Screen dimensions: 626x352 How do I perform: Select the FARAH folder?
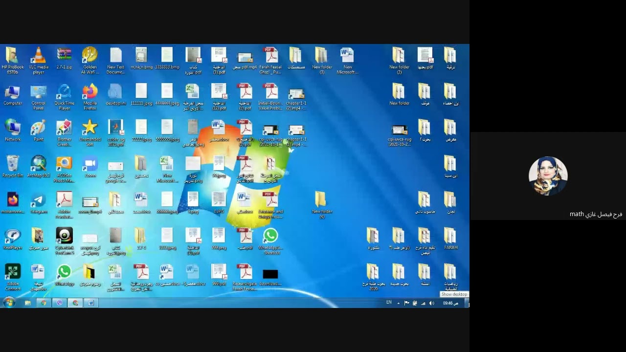point(450,240)
